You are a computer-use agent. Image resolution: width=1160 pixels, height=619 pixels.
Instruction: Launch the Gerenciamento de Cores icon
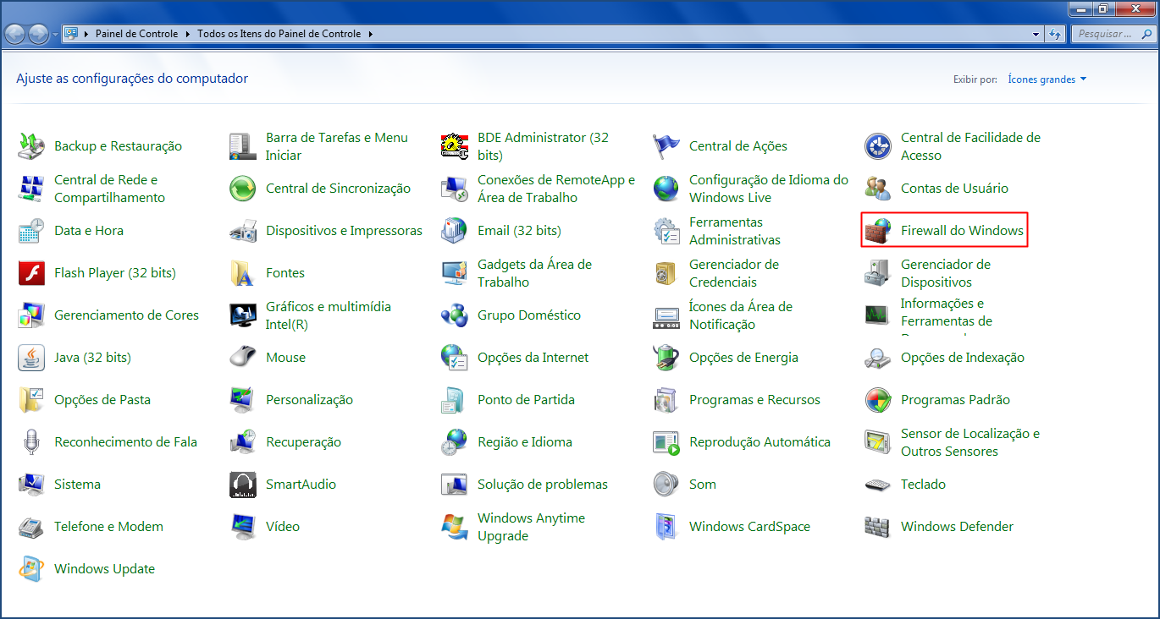[31, 315]
